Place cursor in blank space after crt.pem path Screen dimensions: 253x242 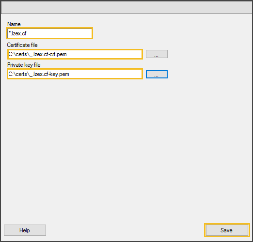coord(104,54)
